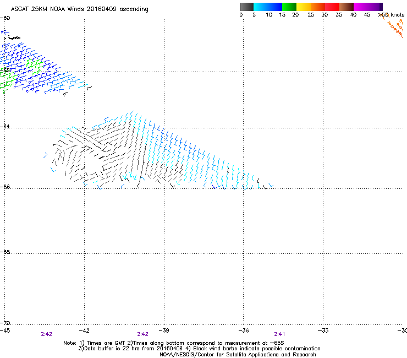Click the magenta 40-45 knots color band

361,7
